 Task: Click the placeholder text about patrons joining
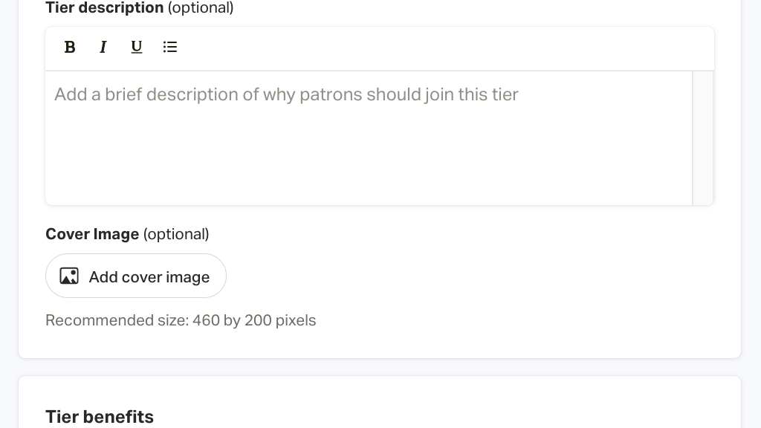pyautogui.click(x=286, y=94)
